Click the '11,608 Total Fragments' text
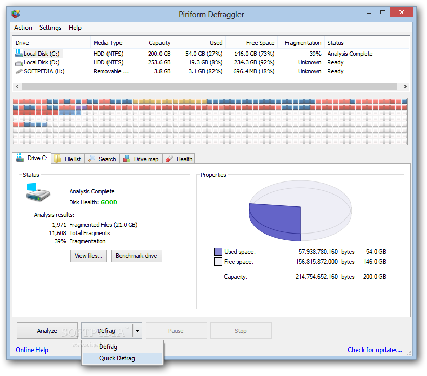 [79, 233]
